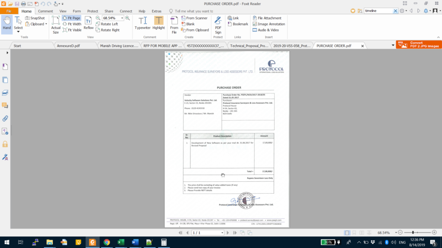Activate the Highlight tool
This screenshot has height=248, width=442.
tap(158, 24)
